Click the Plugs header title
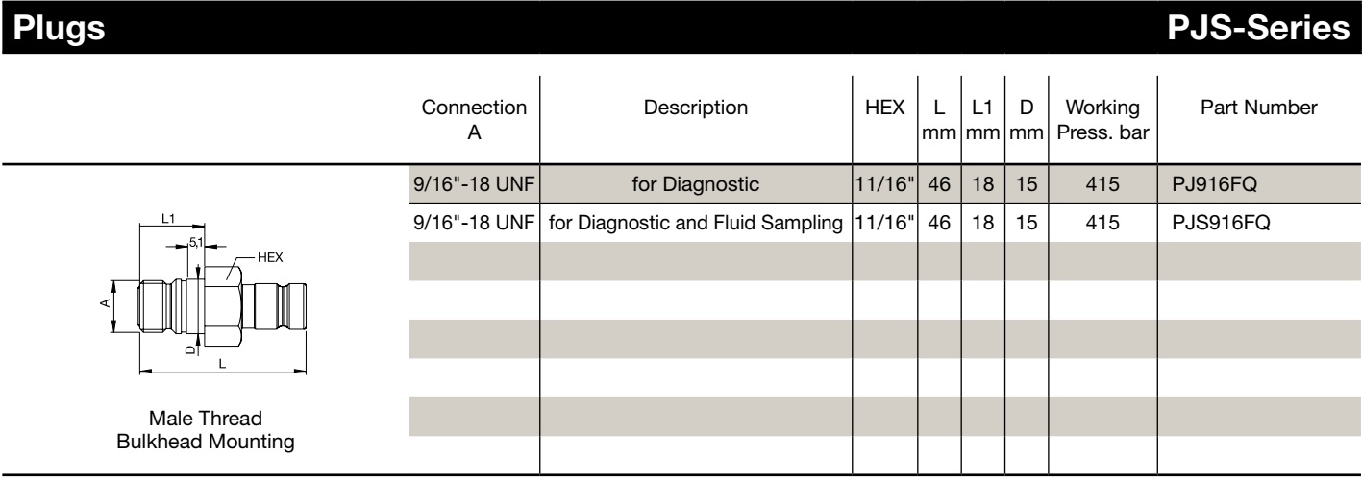This screenshot has width=1362, height=504. click(54, 32)
